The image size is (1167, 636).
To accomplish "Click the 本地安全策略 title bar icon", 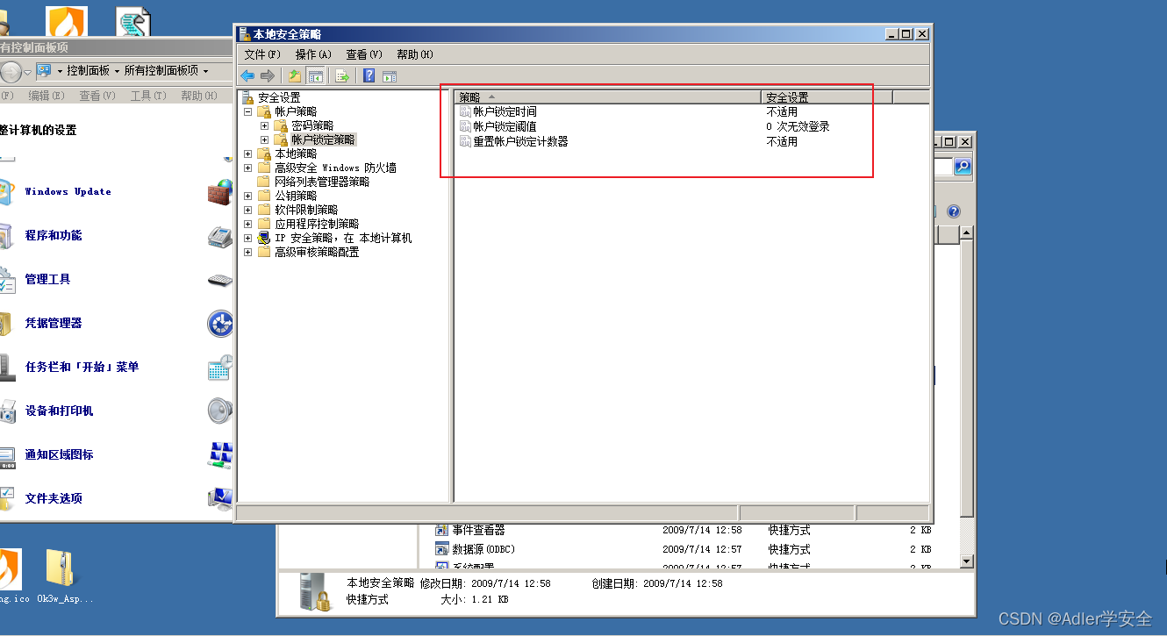I will (245, 34).
